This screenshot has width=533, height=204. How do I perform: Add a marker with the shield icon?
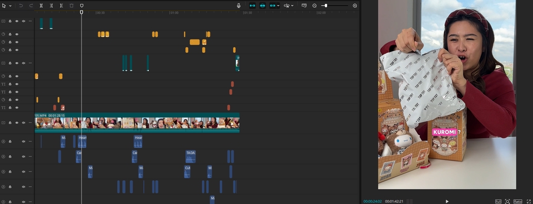82,6
